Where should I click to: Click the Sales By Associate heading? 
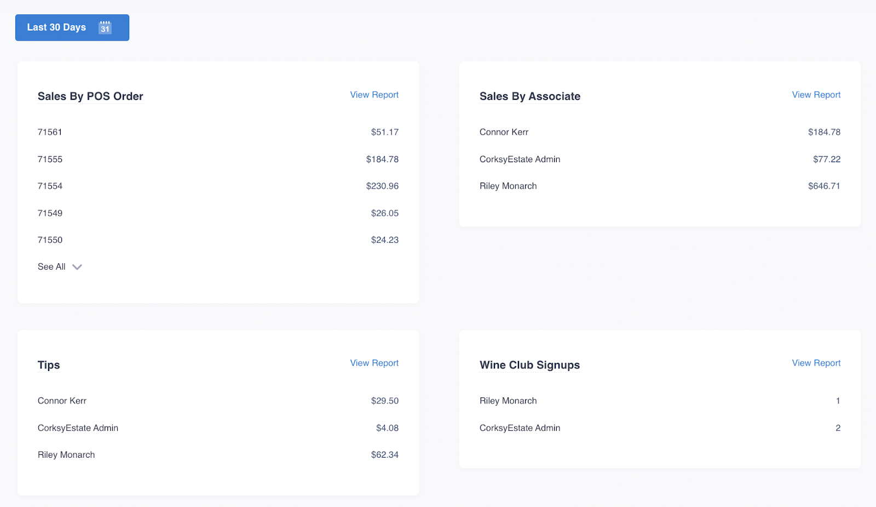[x=529, y=96]
